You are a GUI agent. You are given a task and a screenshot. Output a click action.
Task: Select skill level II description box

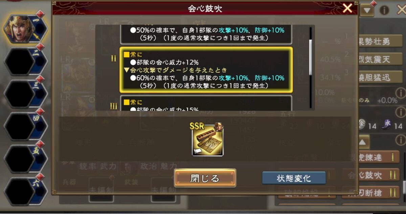[x=206, y=70]
